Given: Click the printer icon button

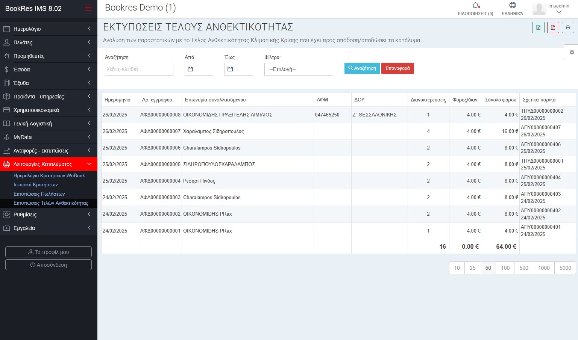Looking at the screenshot, I should point(568,28).
